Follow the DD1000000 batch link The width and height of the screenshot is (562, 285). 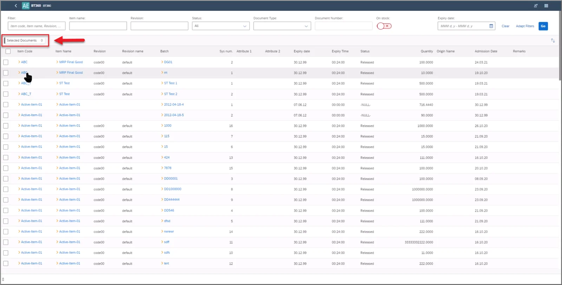click(x=172, y=189)
